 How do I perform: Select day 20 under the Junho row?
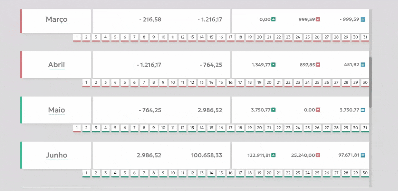[x=269, y=173]
